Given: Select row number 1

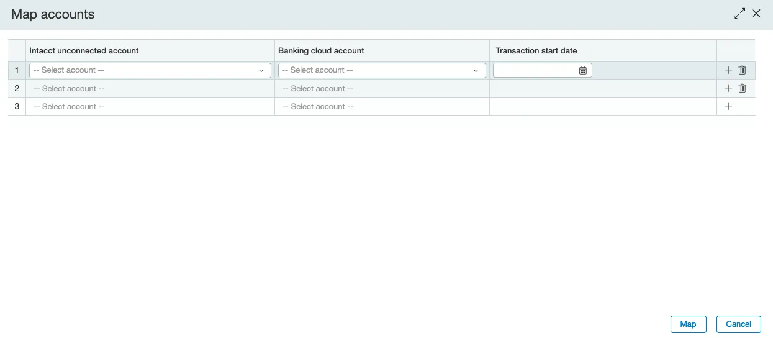Looking at the screenshot, I should click(x=17, y=70).
